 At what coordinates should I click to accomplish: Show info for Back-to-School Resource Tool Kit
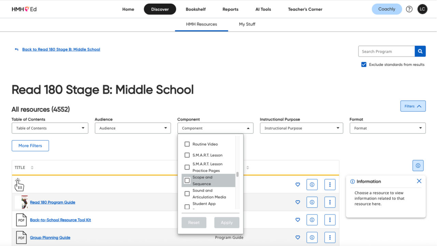(x=312, y=220)
